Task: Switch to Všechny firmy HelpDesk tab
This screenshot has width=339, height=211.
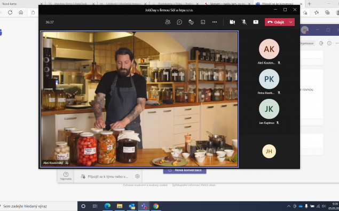Action: point(72,4)
